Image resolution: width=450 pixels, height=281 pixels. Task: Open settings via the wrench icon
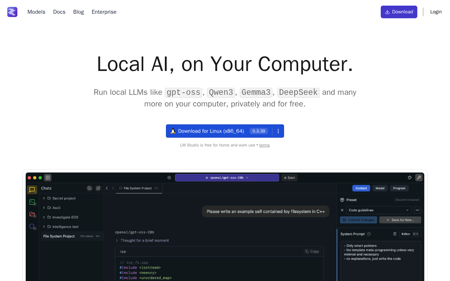coord(419,178)
